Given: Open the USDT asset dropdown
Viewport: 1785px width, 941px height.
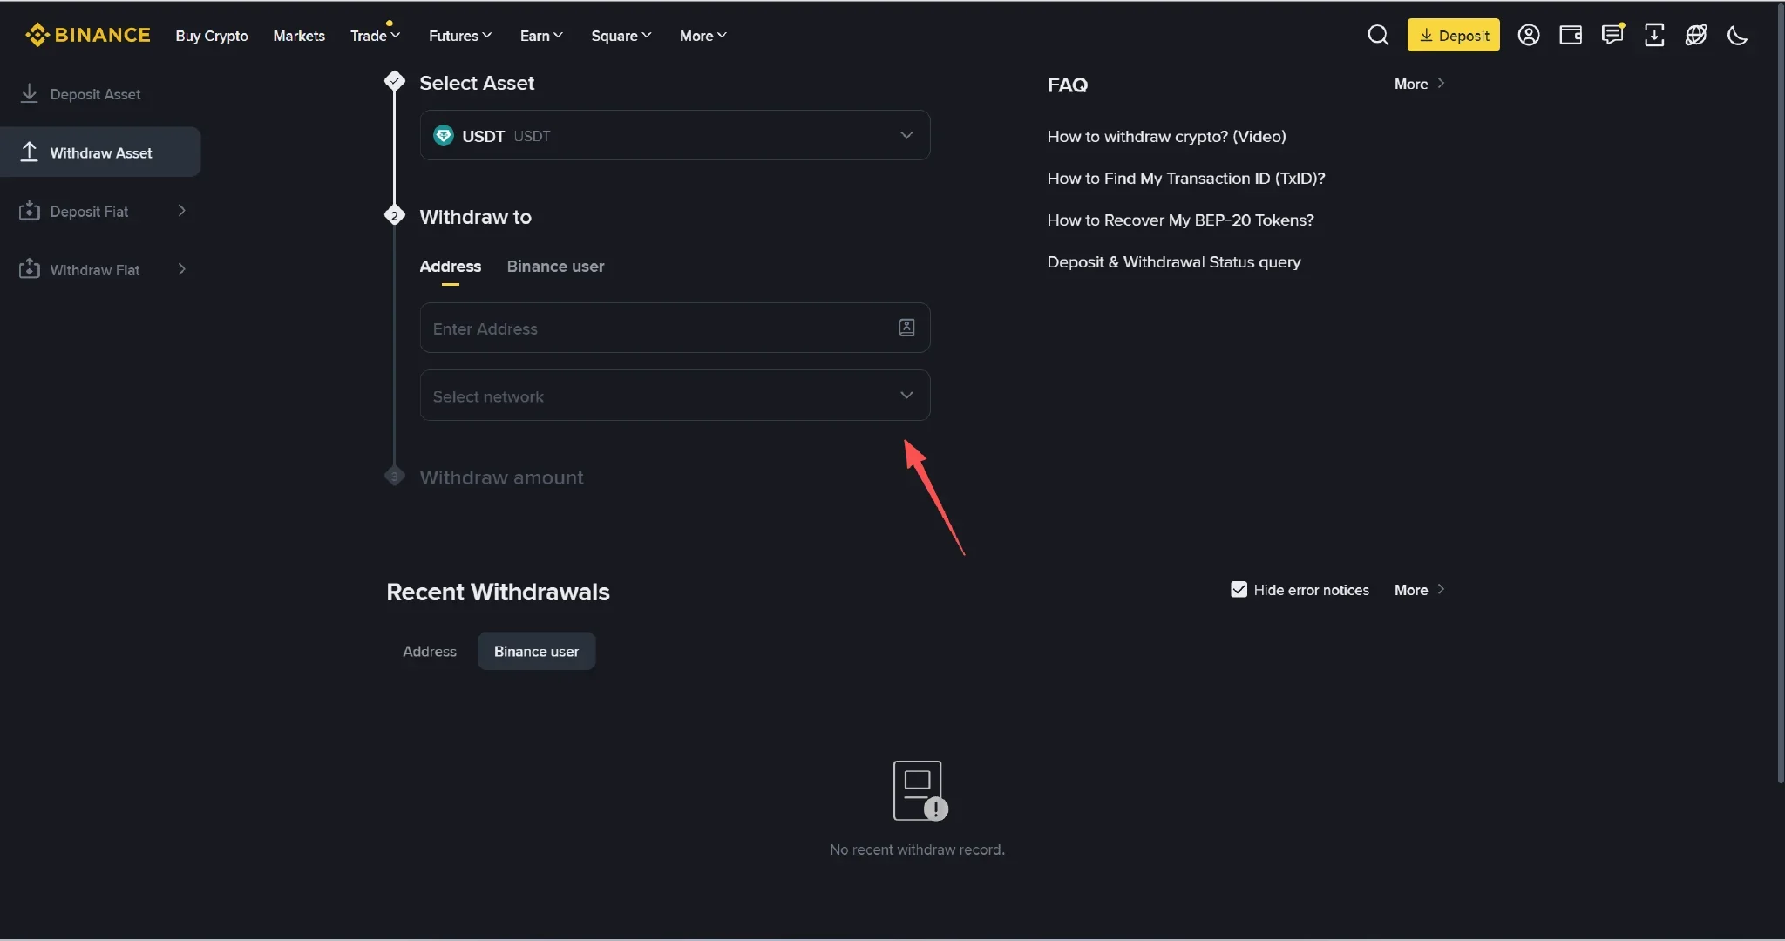Looking at the screenshot, I should pos(675,135).
